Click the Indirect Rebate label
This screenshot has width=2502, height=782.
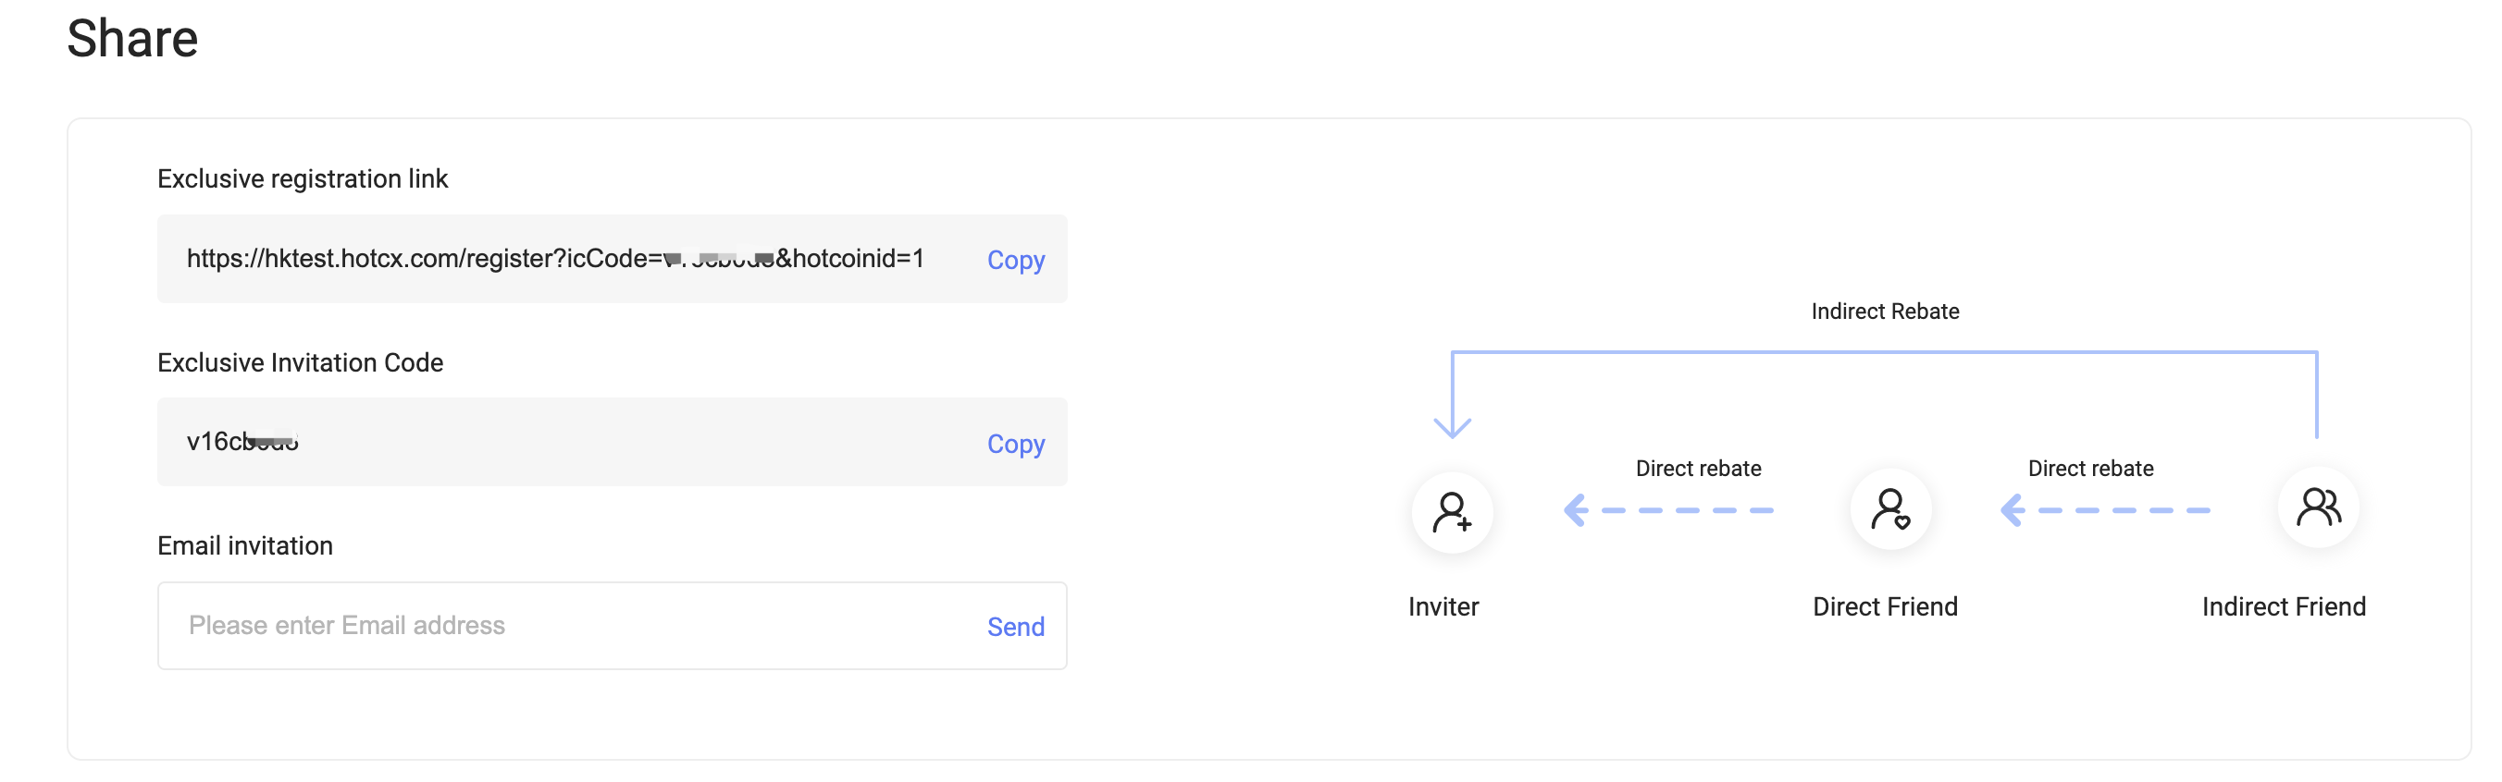[x=1884, y=312]
